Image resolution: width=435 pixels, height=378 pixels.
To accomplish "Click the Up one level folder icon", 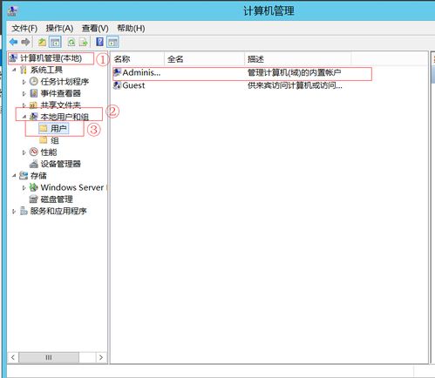I will click(43, 43).
